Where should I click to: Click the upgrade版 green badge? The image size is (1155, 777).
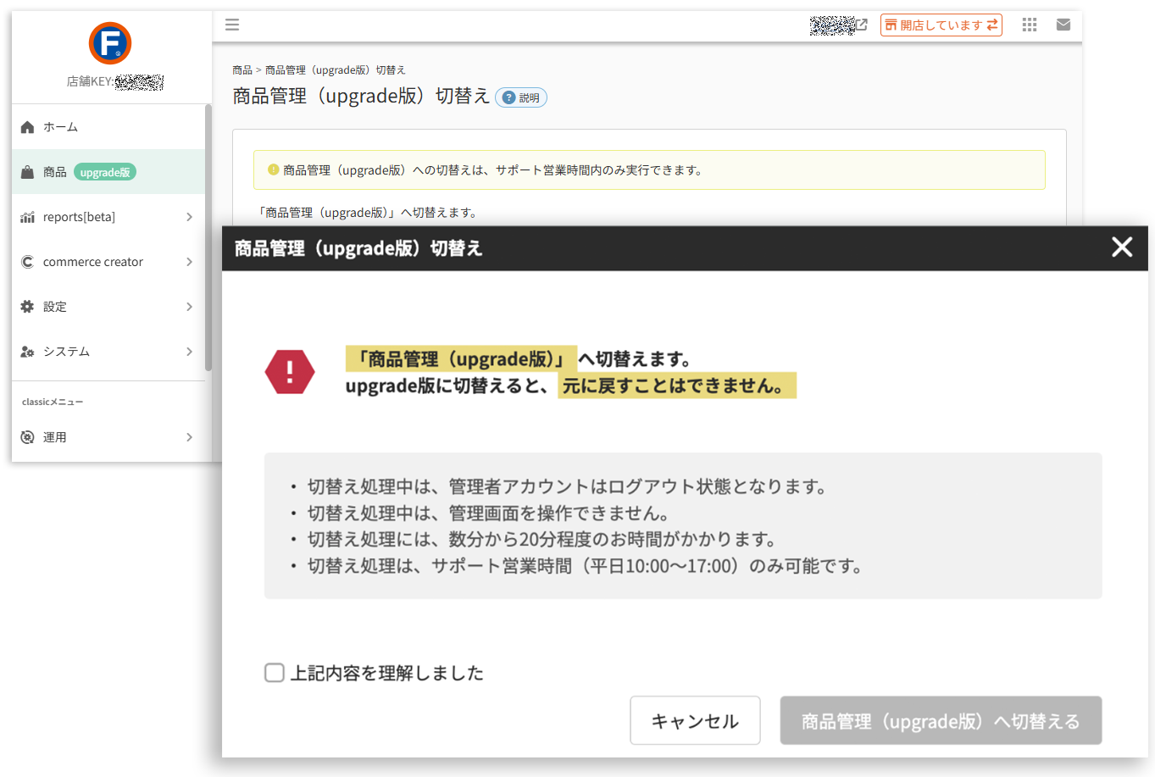(105, 172)
